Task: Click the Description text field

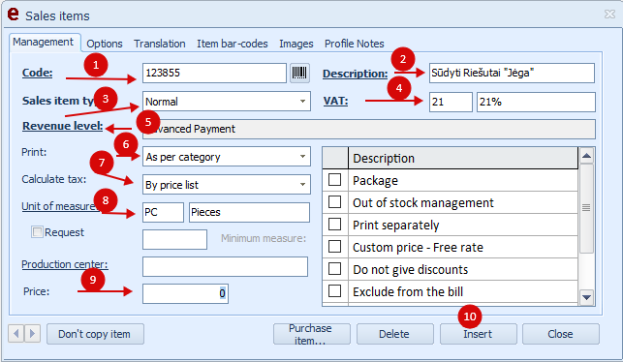Action: pos(512,73)
